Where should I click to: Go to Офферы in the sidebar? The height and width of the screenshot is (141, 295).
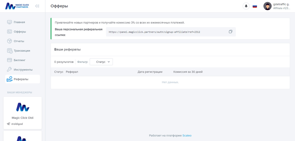[x=20, y=32]
